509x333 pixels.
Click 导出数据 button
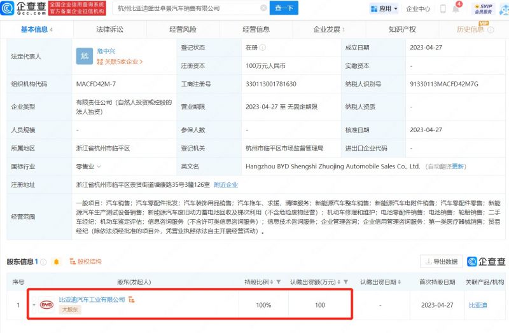point(441,262)
